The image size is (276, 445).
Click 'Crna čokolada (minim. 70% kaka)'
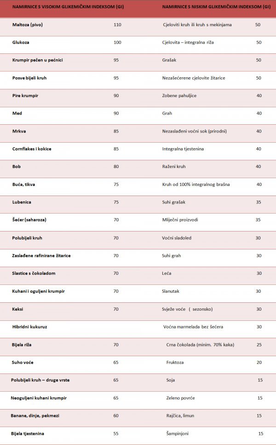tap(200, 345)
